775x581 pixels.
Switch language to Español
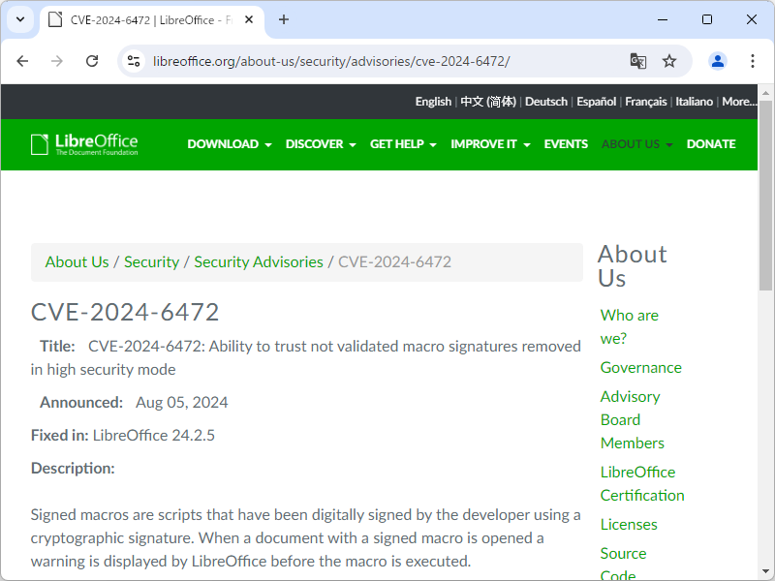pyautogui.click(x=596, y=102)
